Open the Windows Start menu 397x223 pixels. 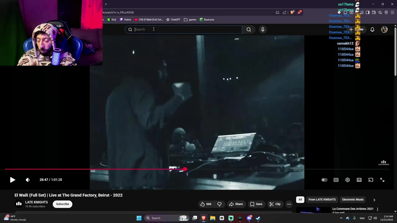(x=139, y=218)
